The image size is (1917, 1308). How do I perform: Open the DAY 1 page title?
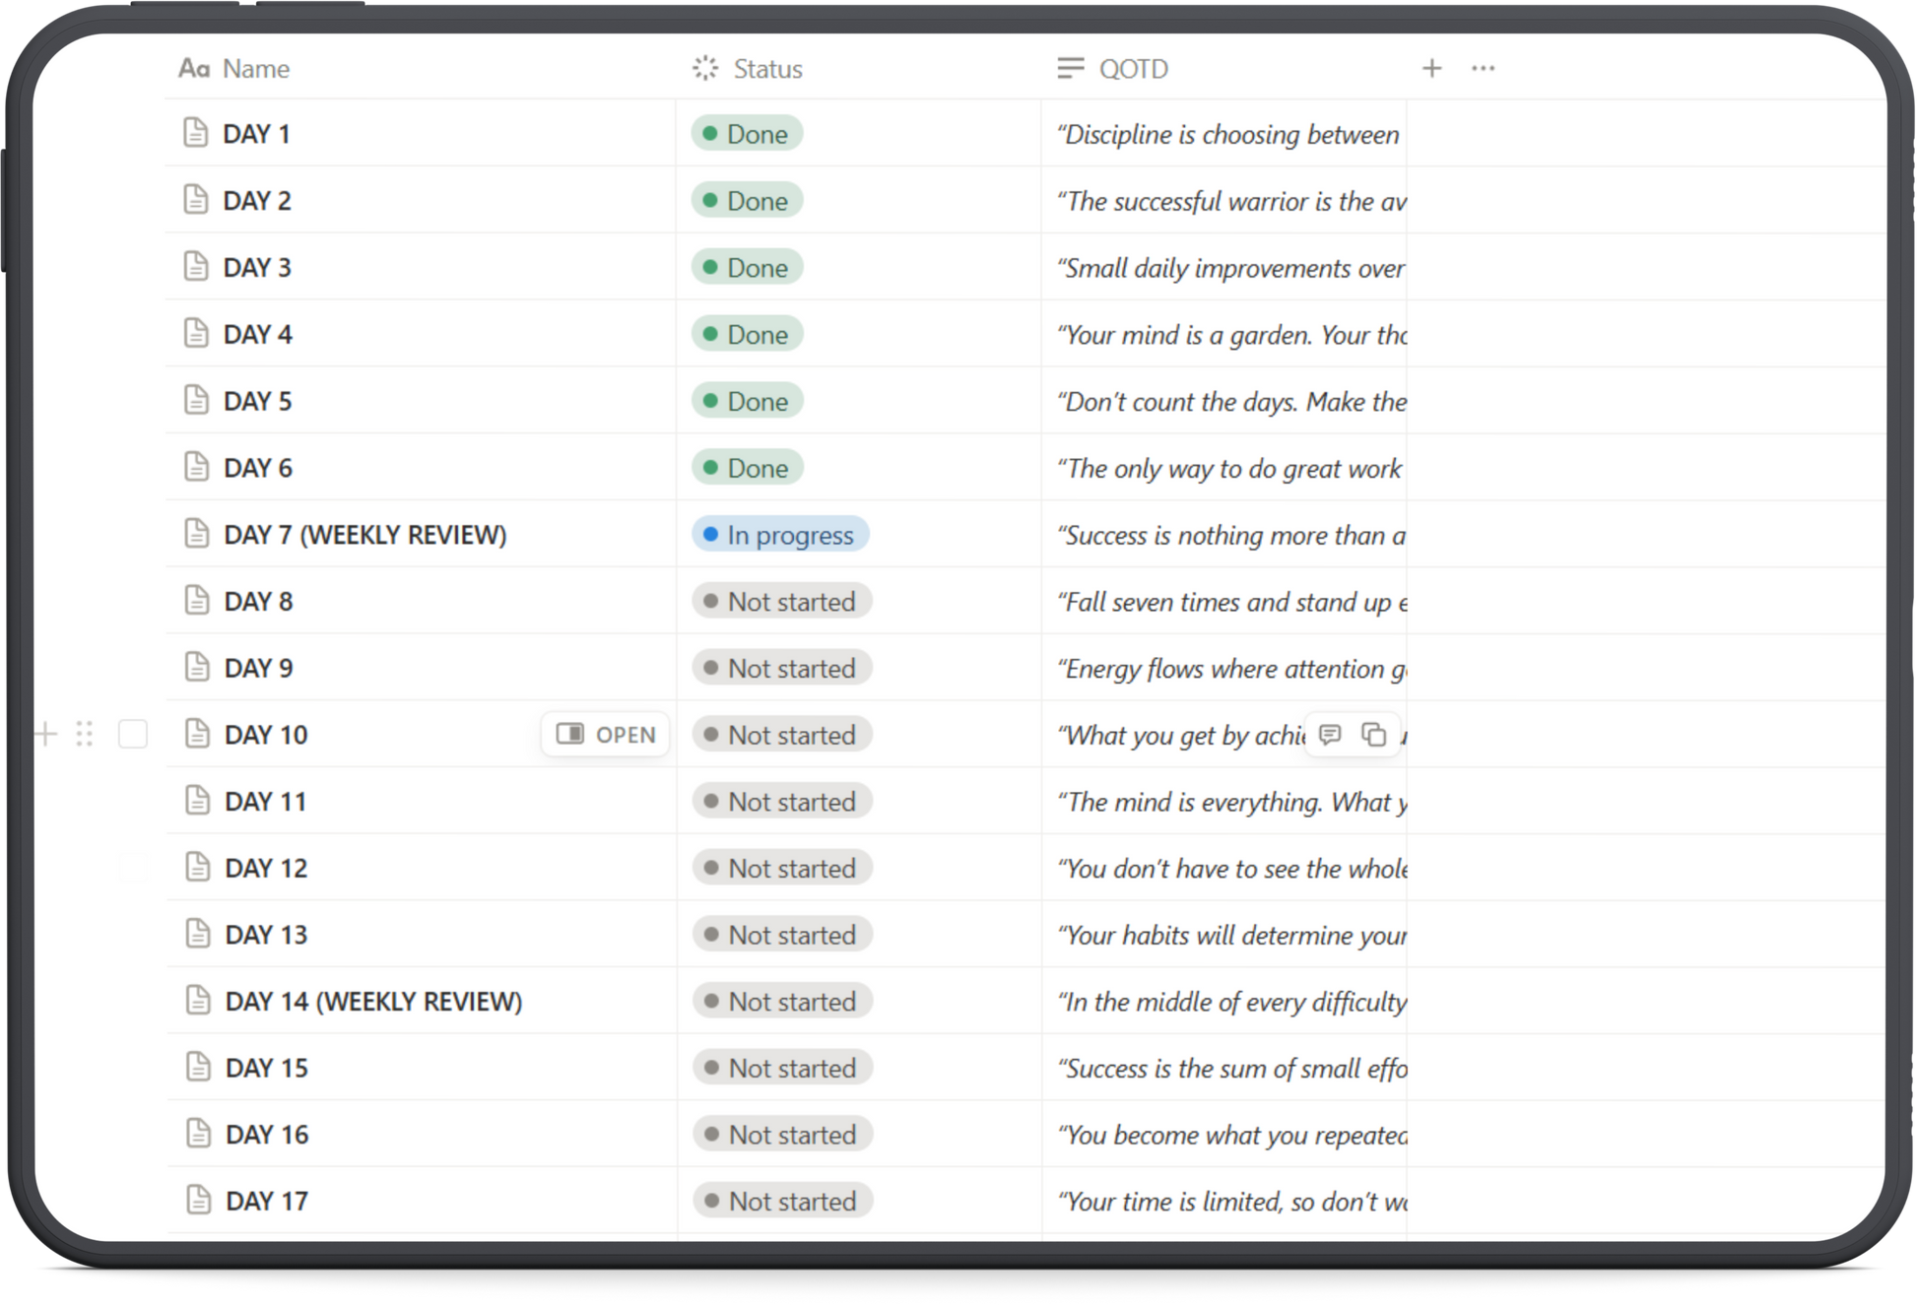[256, 134]
